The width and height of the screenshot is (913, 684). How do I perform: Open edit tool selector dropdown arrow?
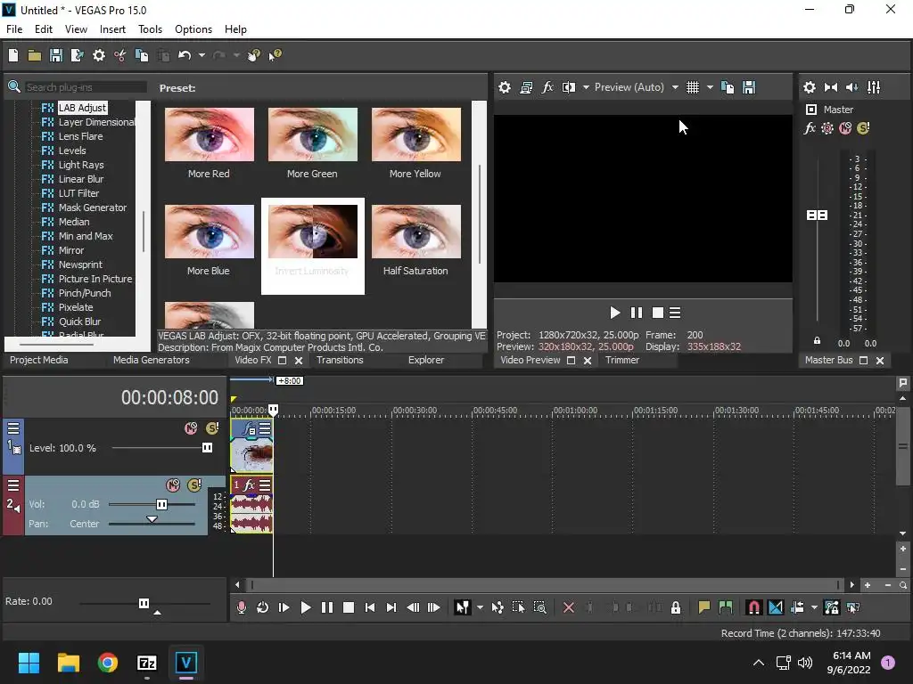coord(480,607)
